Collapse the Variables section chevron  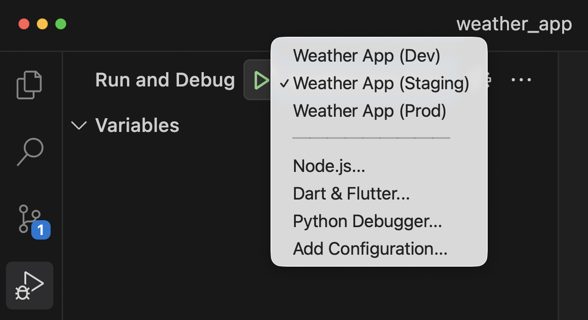(x=80, y=126)
